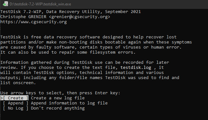208x120 pixels.
Task: Click the Christophe GRENIER author name
Action: click(23, 17)
